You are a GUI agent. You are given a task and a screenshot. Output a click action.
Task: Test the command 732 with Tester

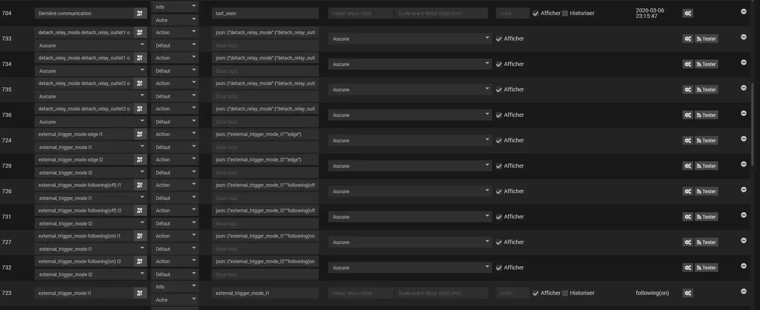pyautogui.click(x=706, y=268)
